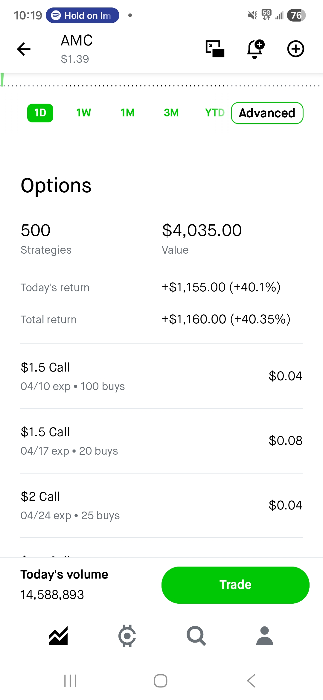Tap the Spotify 'Hold on Im' pill
The height and width of the screenshot is (700, 323).
click(x=83, y=15)
